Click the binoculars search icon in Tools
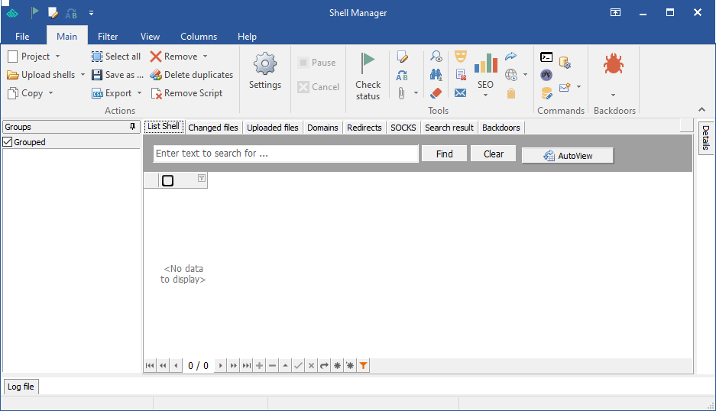Screen dimensions: 716x411 (436, 75)
